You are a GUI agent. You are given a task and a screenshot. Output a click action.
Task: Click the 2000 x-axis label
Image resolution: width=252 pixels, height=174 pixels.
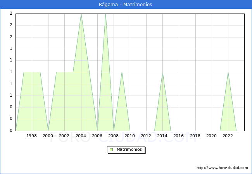pos(48,136)
